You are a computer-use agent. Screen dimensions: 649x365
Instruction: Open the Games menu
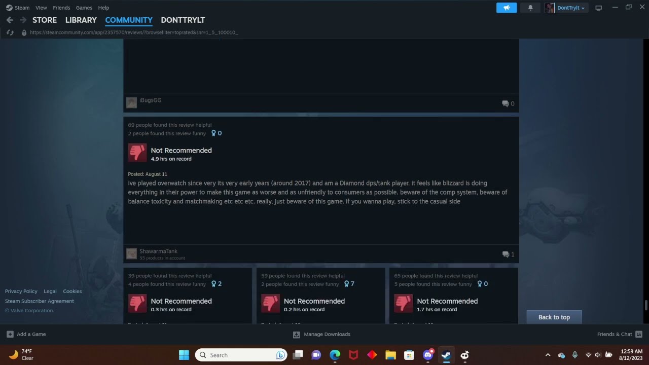tap(84, 8)
